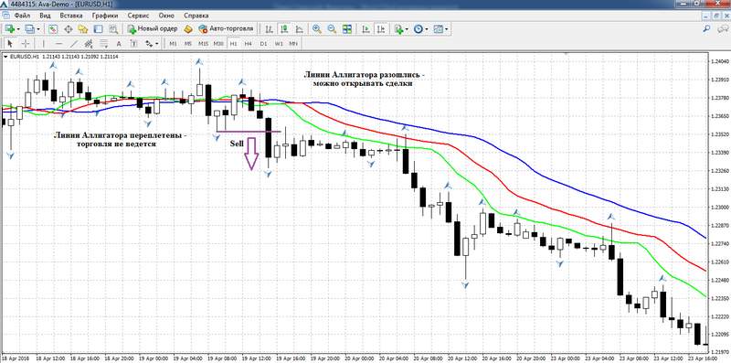Image resolution: width=731 pixels, height=363 pixels.
Task: Open the Navigator panel star-folder icon
Action: pos(83,29)
